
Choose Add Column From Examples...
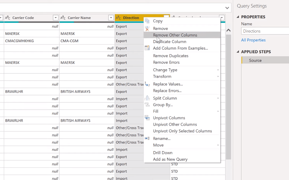[182, 48]
